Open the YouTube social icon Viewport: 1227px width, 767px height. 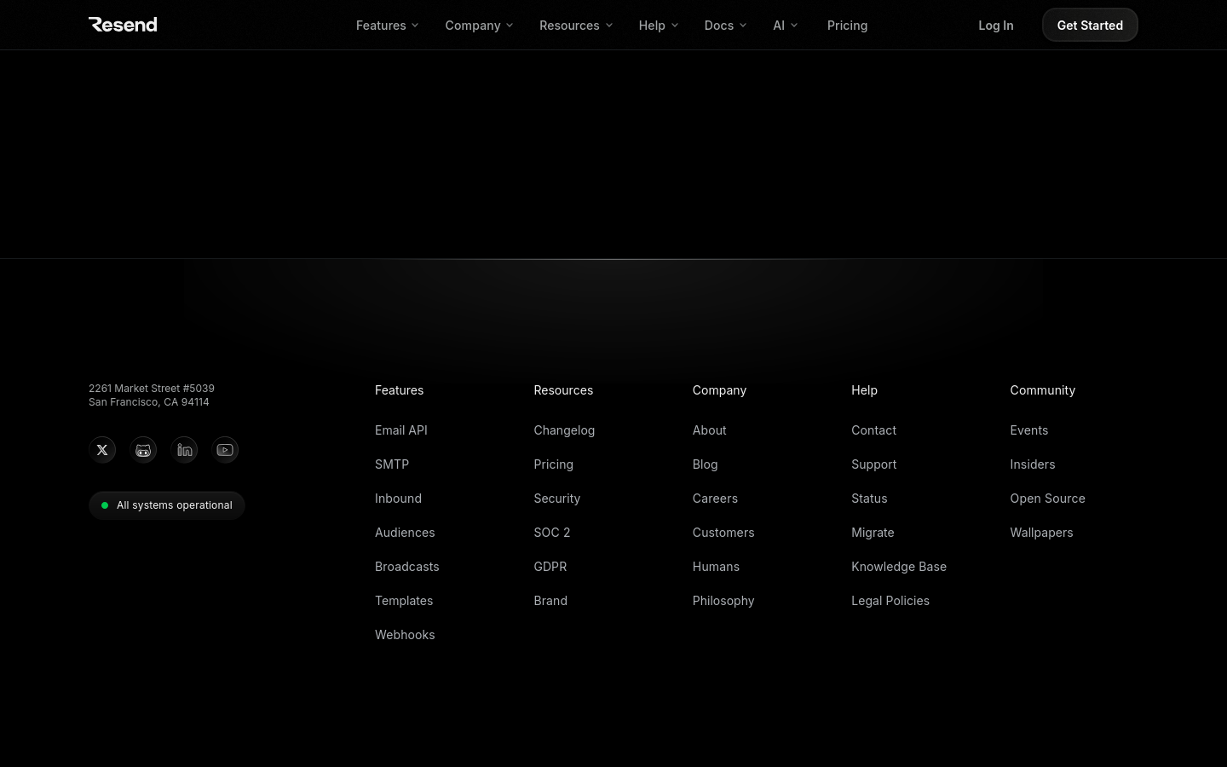pos(225,450)
